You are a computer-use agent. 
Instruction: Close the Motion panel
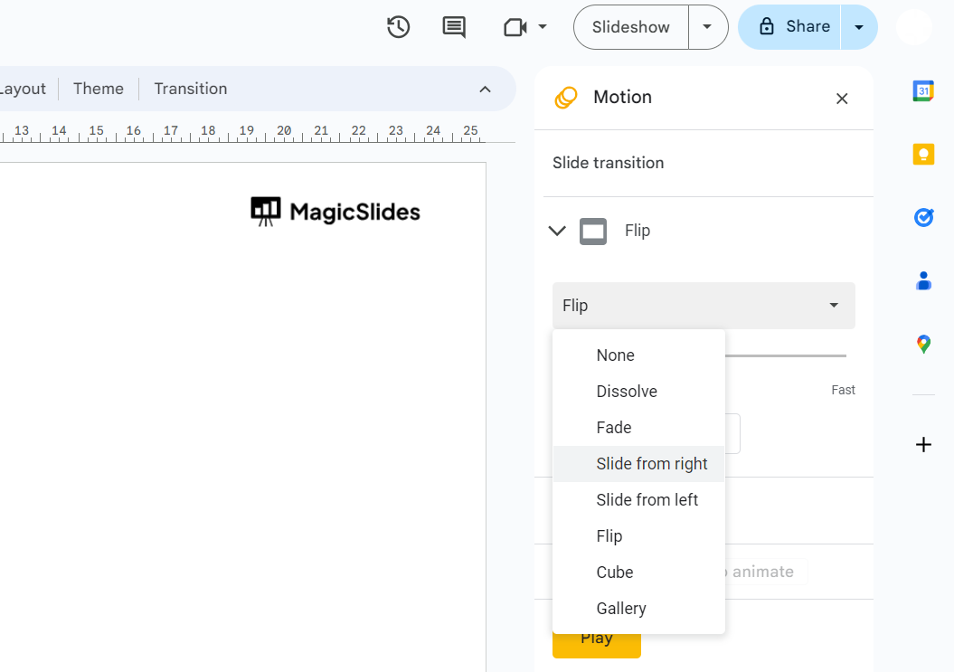tap(842, 99)
